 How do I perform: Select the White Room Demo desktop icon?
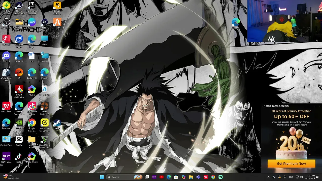click(6, 75)
